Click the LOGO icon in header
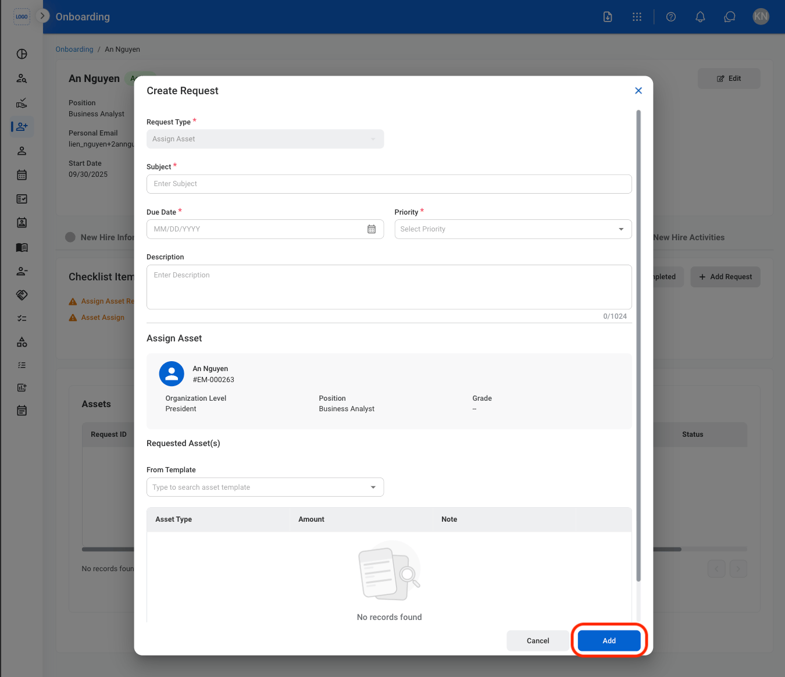Image resolution: width=785 pixels, height=677 pixels. pyautogui.click(x=22, y=16)
